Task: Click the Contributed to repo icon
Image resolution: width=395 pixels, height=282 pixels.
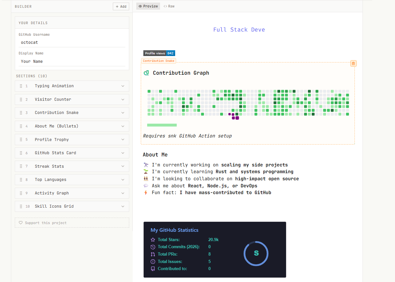Action: [x=153, y=269]
